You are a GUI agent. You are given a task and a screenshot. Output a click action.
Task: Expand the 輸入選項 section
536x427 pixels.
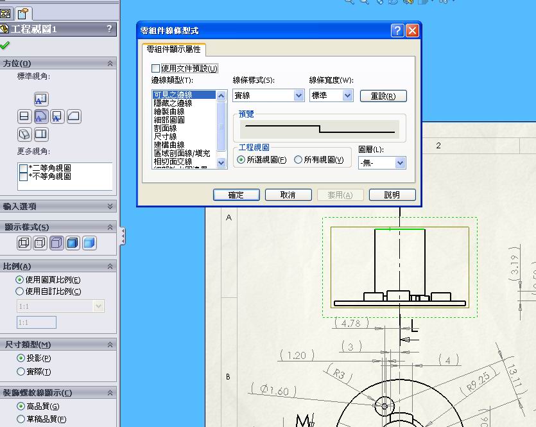110,206
